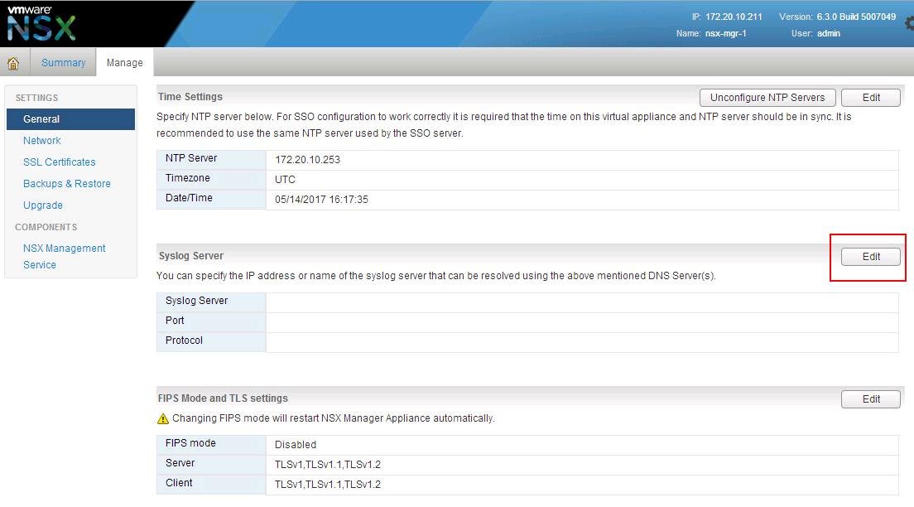This screenshot has width=914, height=507.
Task: Click the FIPS mode Disabled value
Action: (296, 445)
